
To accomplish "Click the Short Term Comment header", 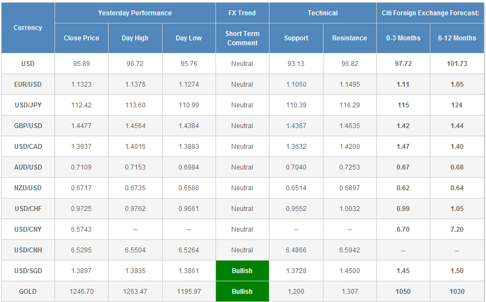I will pos(242,38).
